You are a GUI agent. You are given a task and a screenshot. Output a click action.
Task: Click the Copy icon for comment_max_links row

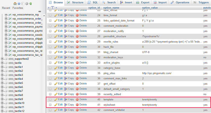click(x=66, y=78)
